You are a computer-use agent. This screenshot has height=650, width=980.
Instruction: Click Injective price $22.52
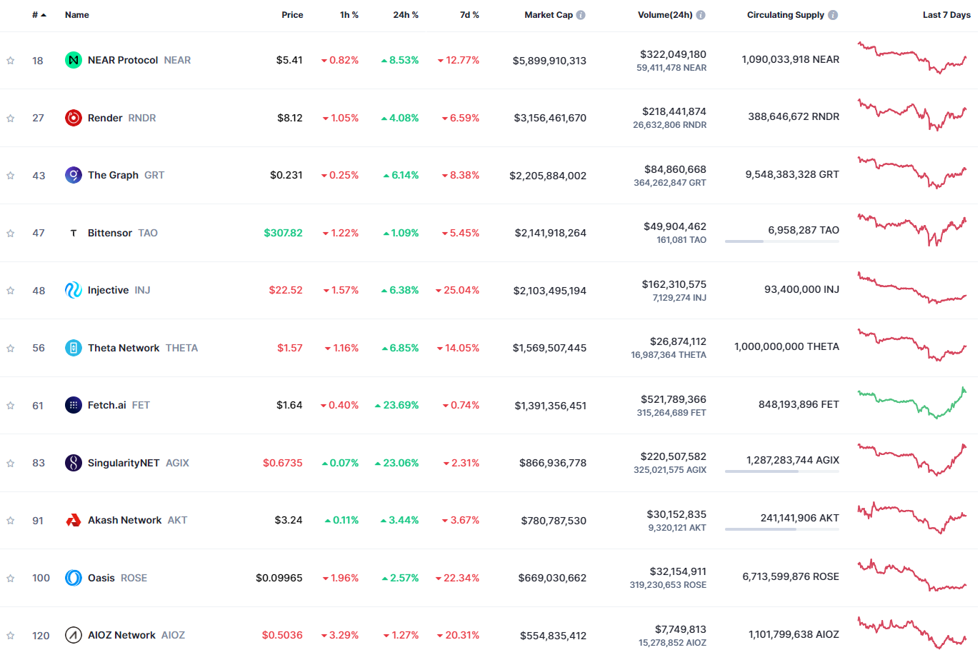pyautogui.click(x=286, y=290)
